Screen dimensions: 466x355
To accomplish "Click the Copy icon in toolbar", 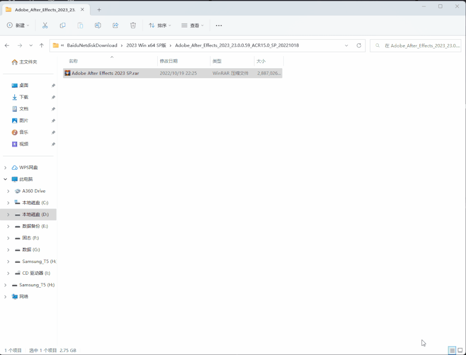I will 63,25.
